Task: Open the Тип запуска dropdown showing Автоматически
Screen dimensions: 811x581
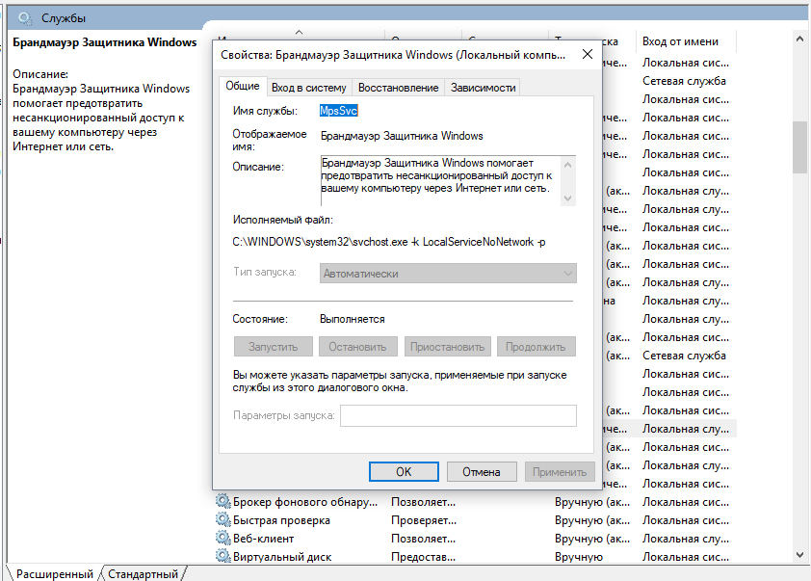Action: (x=448, y=274)
